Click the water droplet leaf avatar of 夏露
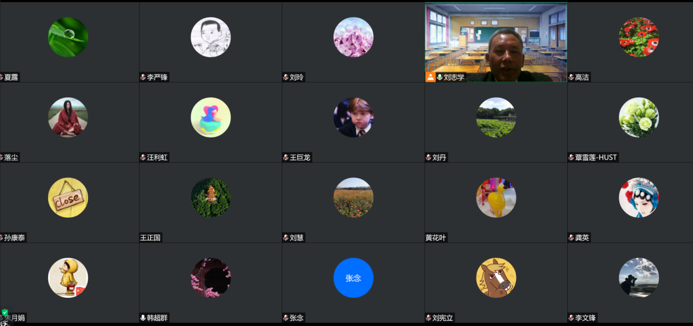This screenshot has width=693, height=326. point(67,37)
